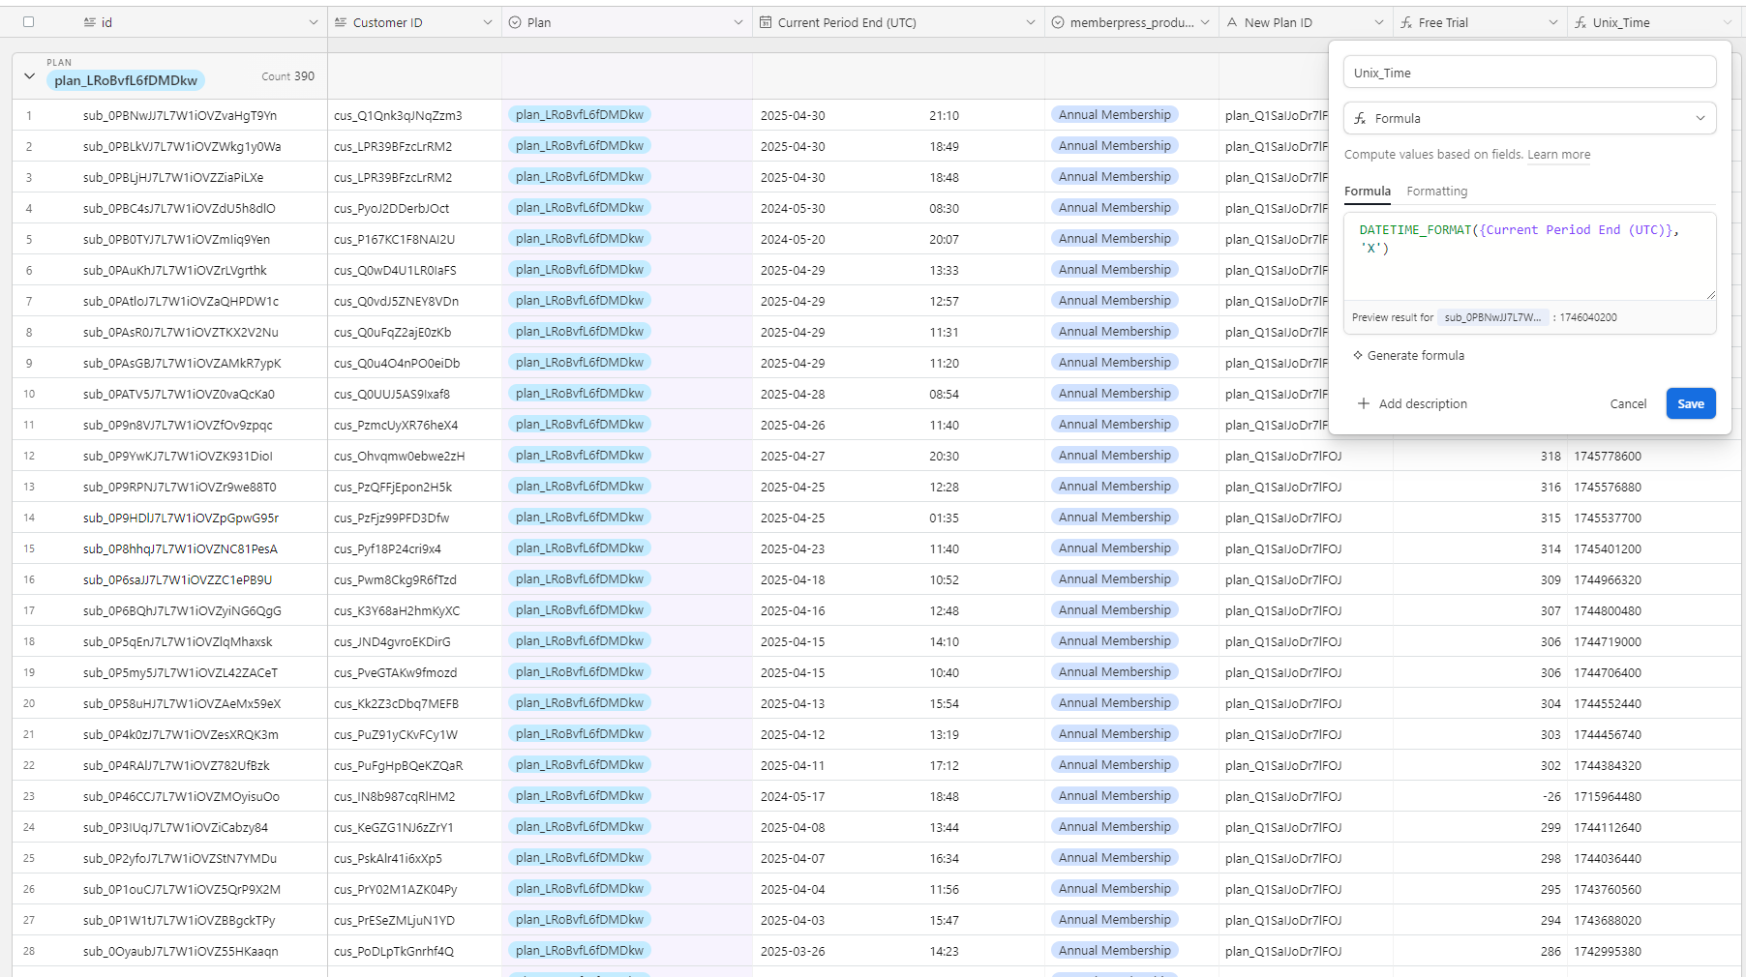Viewport: 1746px width, 977px height.
Task: Select the Formula tab
Action: pos(1367,192)
